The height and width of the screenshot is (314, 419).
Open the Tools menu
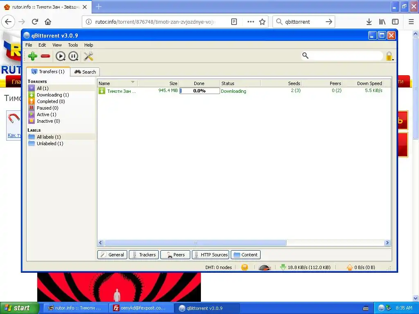point(73,45)
